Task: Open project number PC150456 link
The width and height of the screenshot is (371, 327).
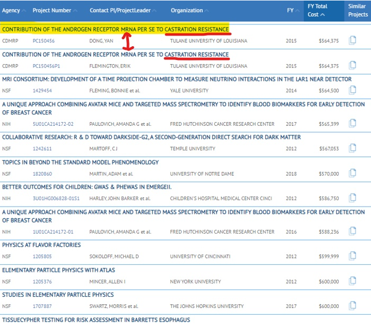Action: [x=44, y=41]
